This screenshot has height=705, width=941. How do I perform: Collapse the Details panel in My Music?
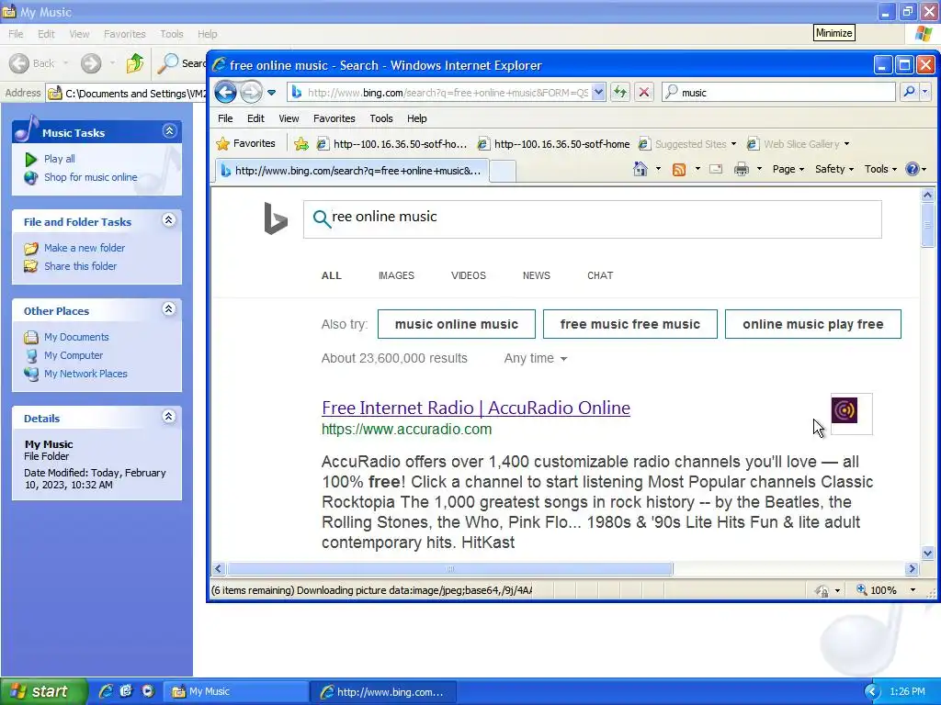click(169, 416)
